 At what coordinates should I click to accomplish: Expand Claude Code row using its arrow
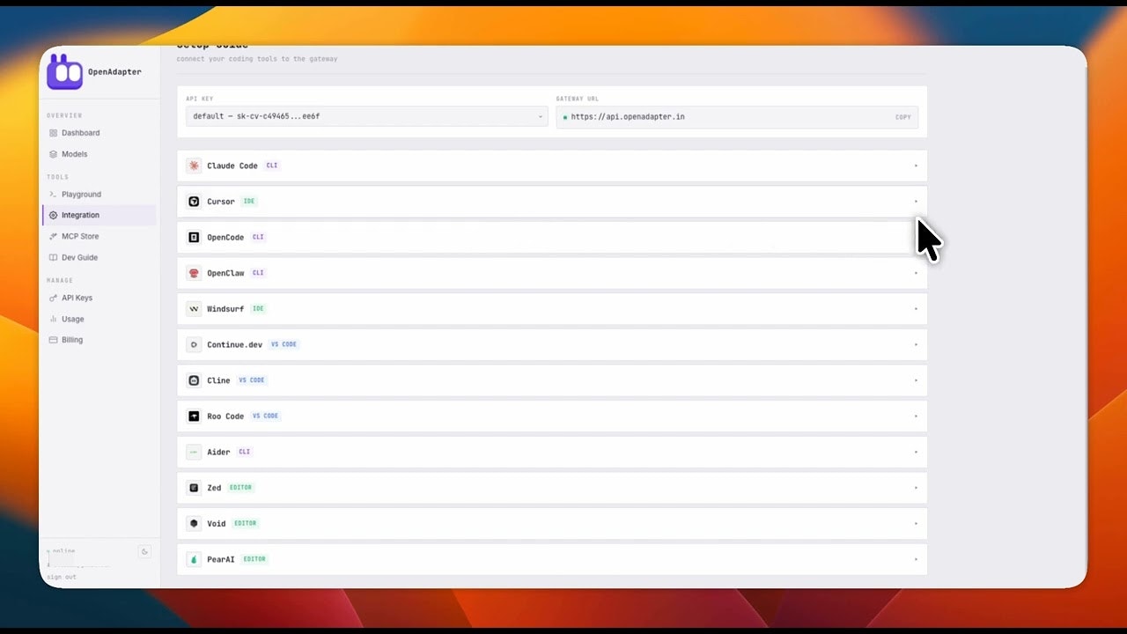pyautogui.click(x=916, y=166)
